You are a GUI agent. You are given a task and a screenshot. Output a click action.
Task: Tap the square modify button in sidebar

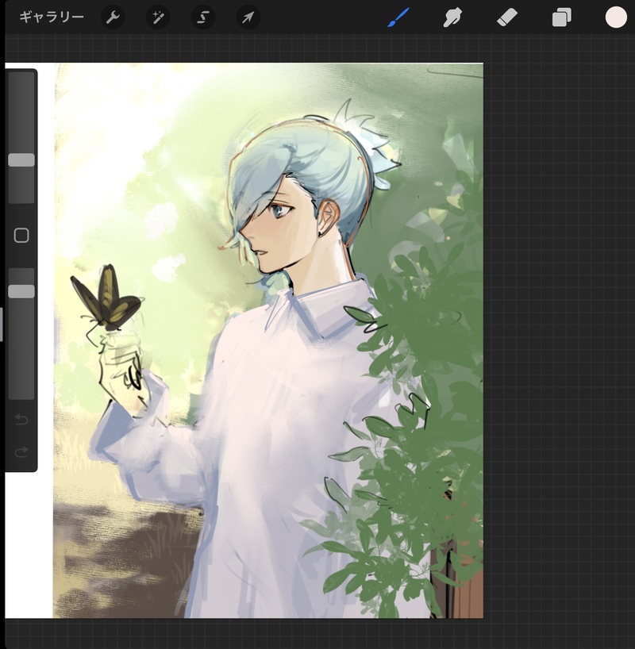click(x=21, y=236)
